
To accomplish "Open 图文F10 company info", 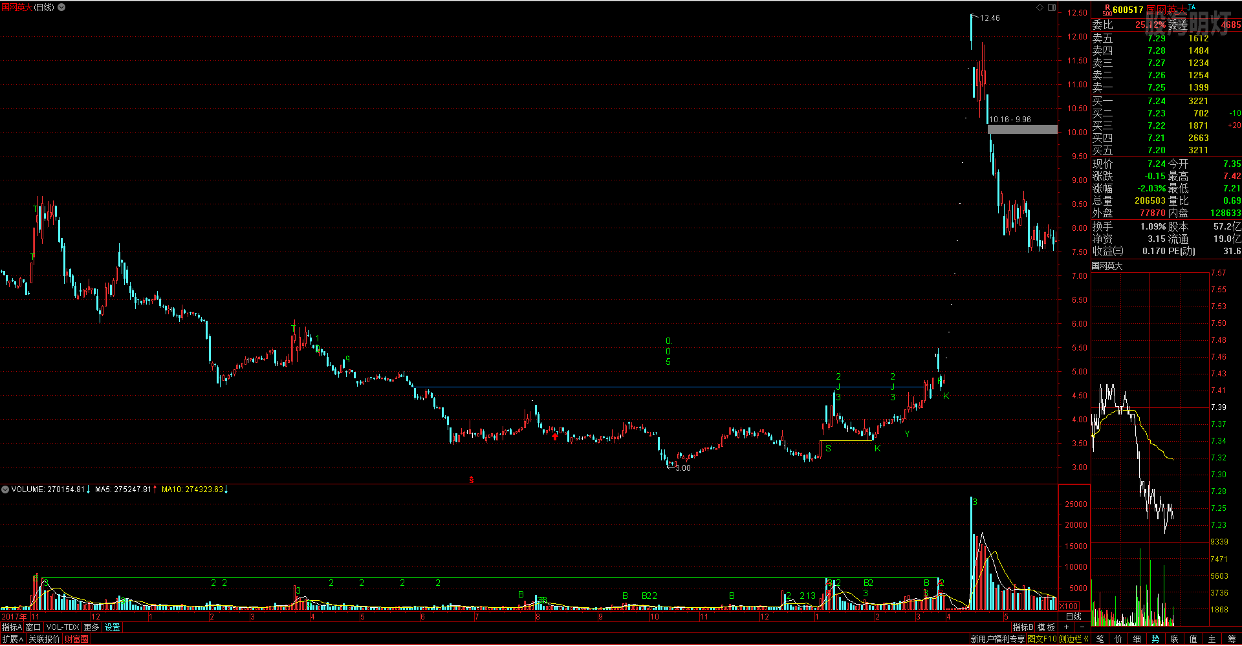I will click(1041, 639).
